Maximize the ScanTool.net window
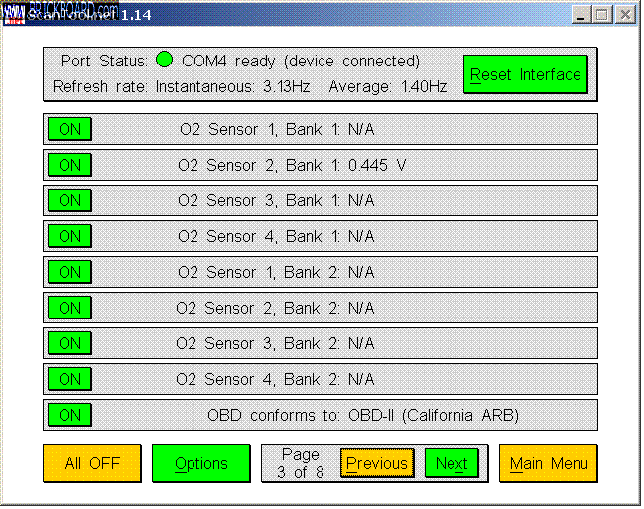Image resolution: width=644 pixels, height=509 pixels. [602, 14]
